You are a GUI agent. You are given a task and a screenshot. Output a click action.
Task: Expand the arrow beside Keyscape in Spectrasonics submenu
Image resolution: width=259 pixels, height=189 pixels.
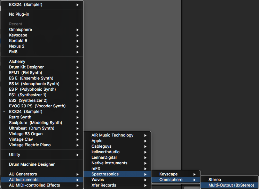pyautogui.click(x=194, y=174)
